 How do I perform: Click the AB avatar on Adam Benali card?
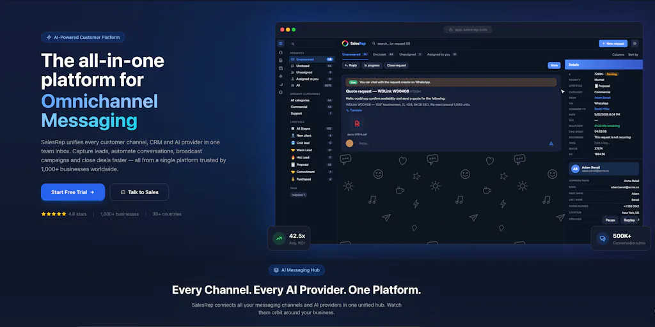point(575,169)
